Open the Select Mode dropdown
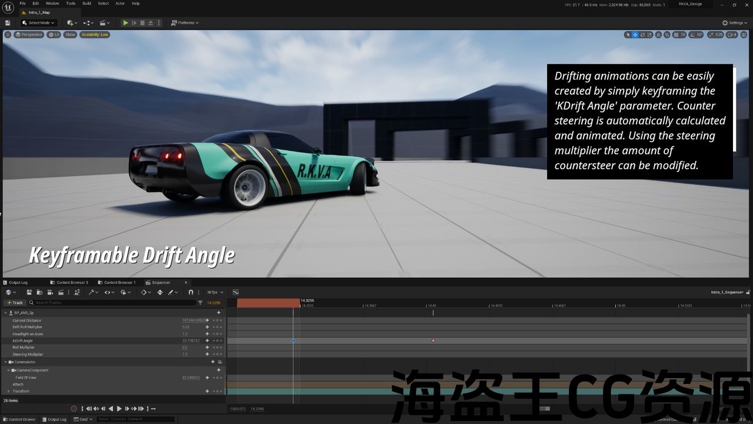753x424 pixels. (39, 23)
